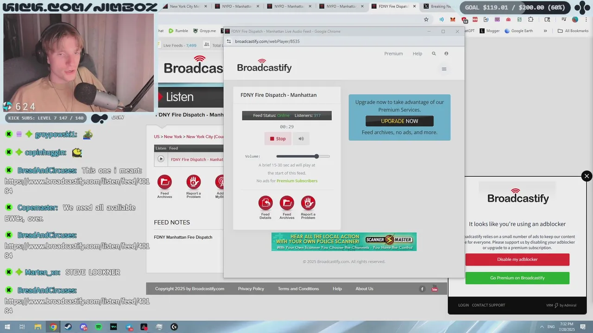
Task: Open the media control toolbar icon
Action: 564,19
